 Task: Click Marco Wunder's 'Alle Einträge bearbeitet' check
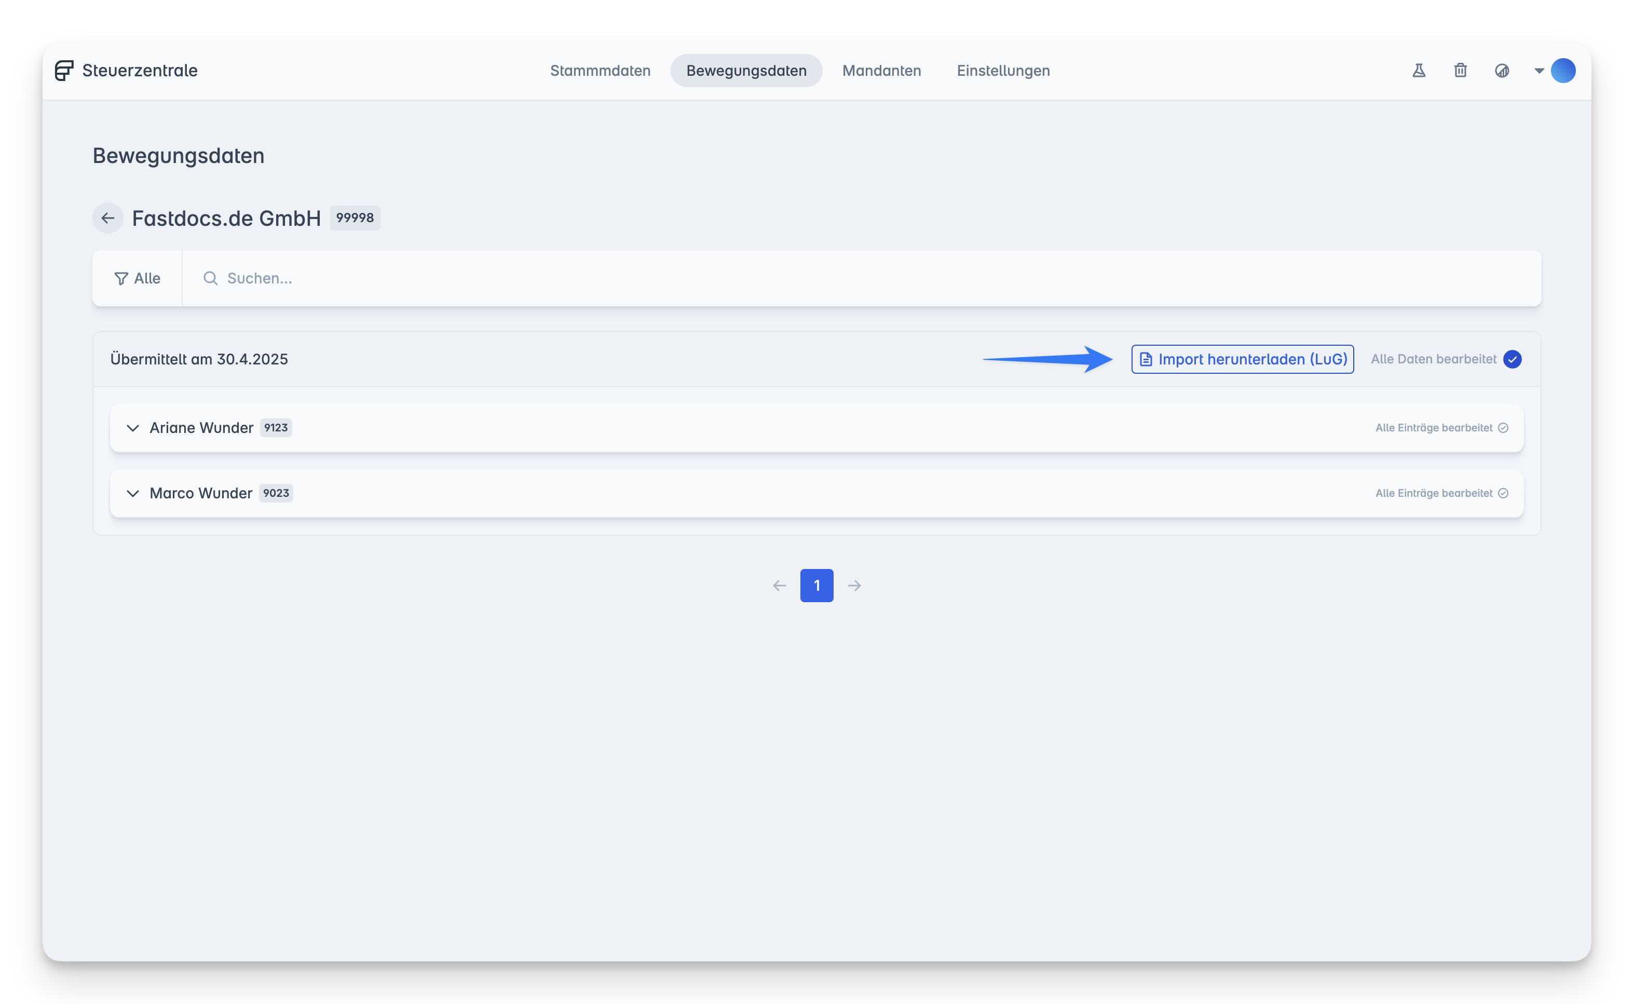1503,493
